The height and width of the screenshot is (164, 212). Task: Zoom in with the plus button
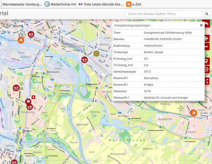click(206, 39)
